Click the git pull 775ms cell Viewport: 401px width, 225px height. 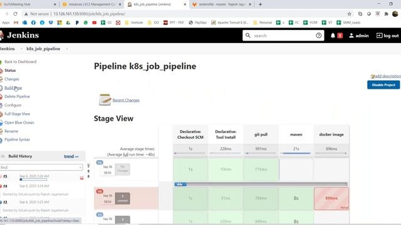261,169
